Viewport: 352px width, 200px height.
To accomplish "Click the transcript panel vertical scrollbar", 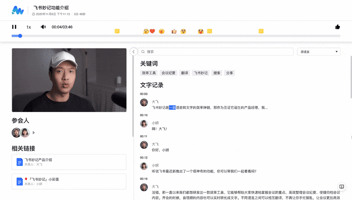I will pos(351,77).
